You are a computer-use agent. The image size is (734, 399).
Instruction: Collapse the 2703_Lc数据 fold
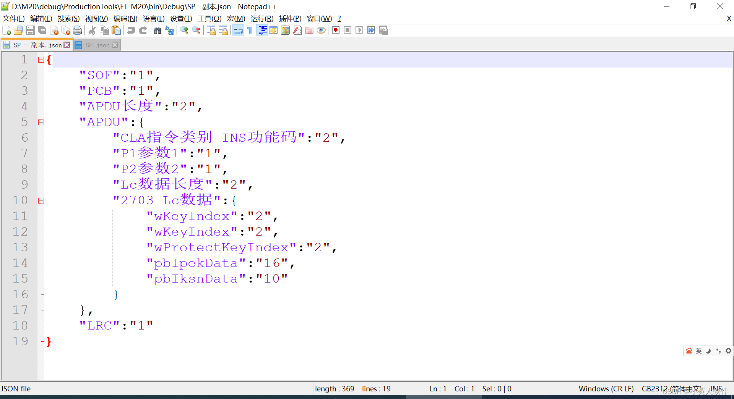41,200
